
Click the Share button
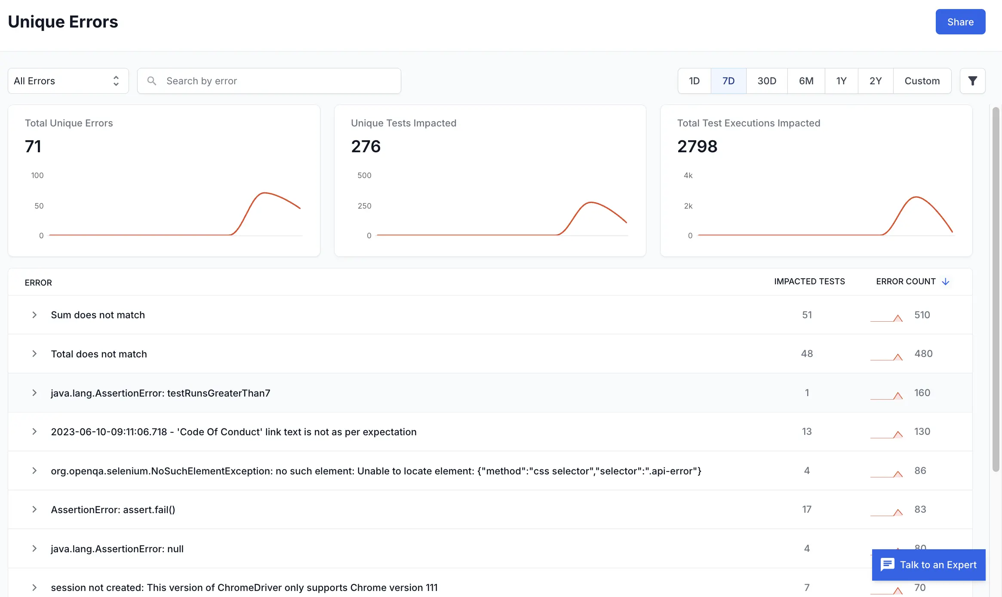point(960,22)
